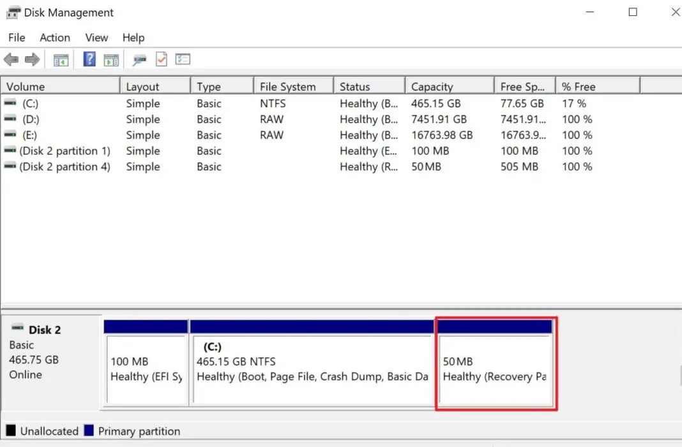
Task: Open the Action menu
Action: (54, 38)
